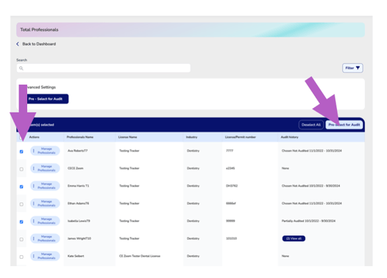Click the name Ava RobertsT7
The image size is (387, 278).
pos(77,151)
